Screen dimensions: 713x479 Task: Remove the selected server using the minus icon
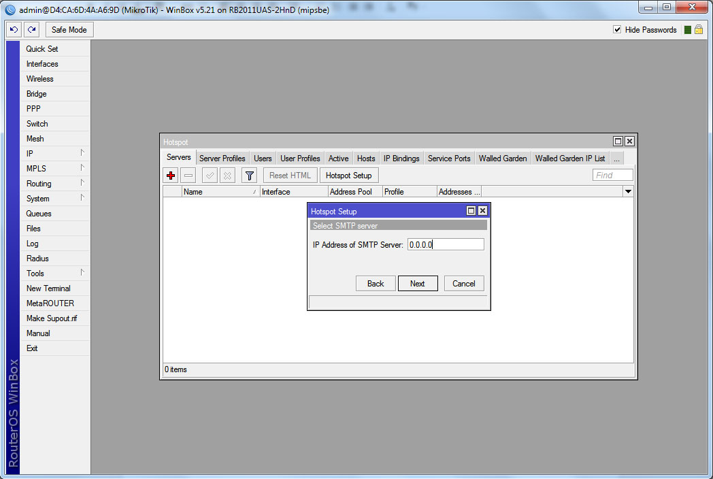point(188,175)
